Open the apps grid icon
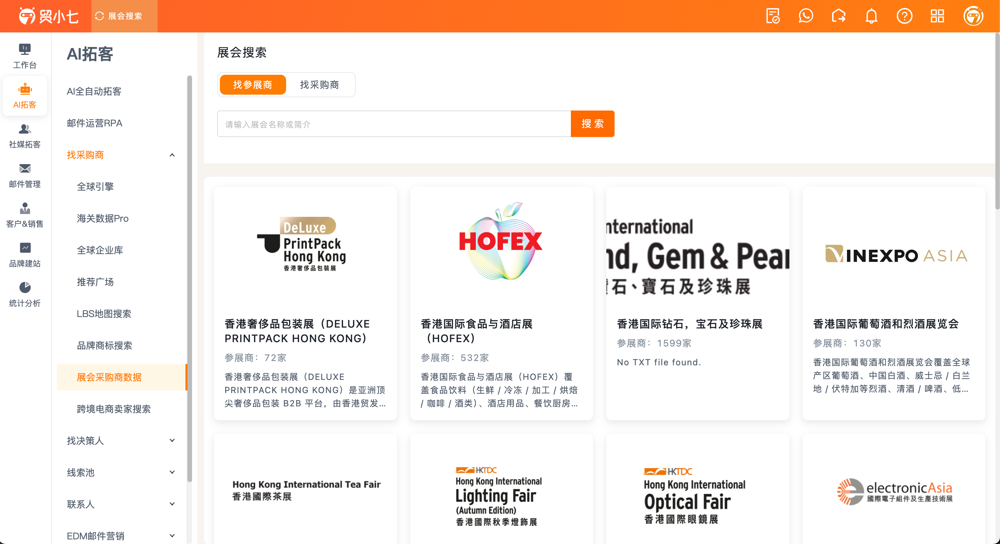The height and width of the screenshot is (544, 1000). click(937, 16)
